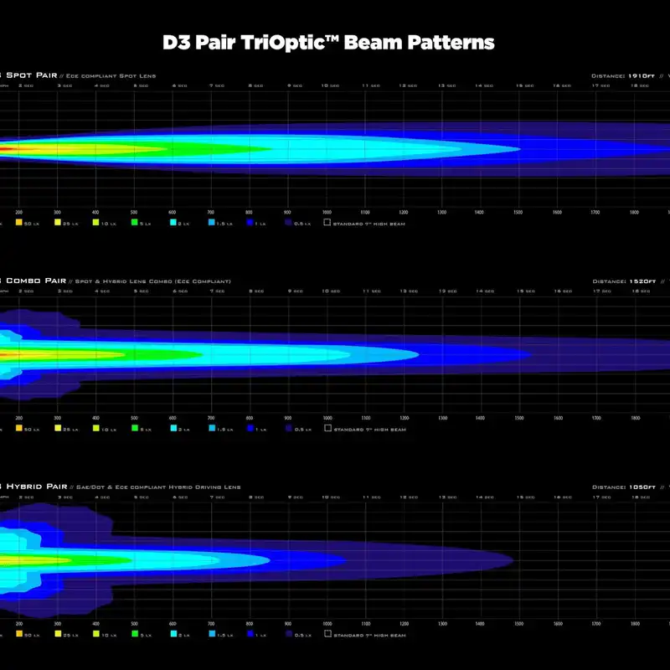
Task: Click the 10 lx swatch in Hybrid Pair legend
Action: click(96, 634)
